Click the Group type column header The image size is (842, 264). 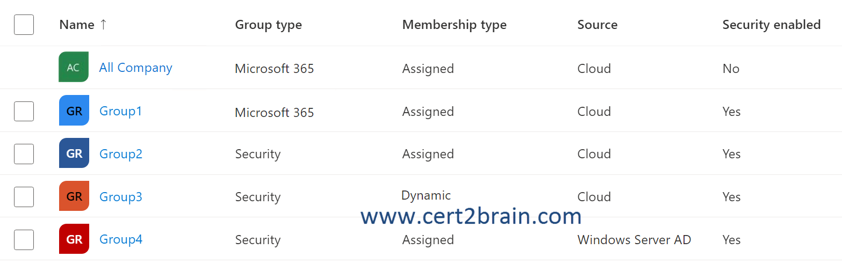click(x=268, y=25)
